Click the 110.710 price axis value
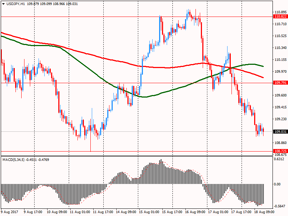This screenshot has height=216, width=288. click(x=280, y=24)
